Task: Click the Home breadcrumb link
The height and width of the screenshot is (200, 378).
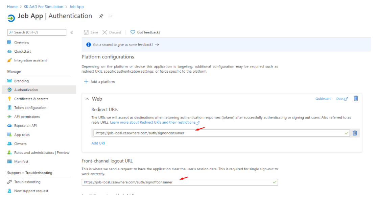Action: point(12,7)
